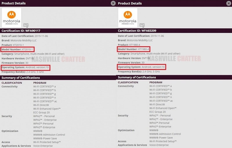This screenshot has height=148, width=232.
Task: Click Product XT1980-4 line
Action: pyautogui.click(x=129, y=45)
